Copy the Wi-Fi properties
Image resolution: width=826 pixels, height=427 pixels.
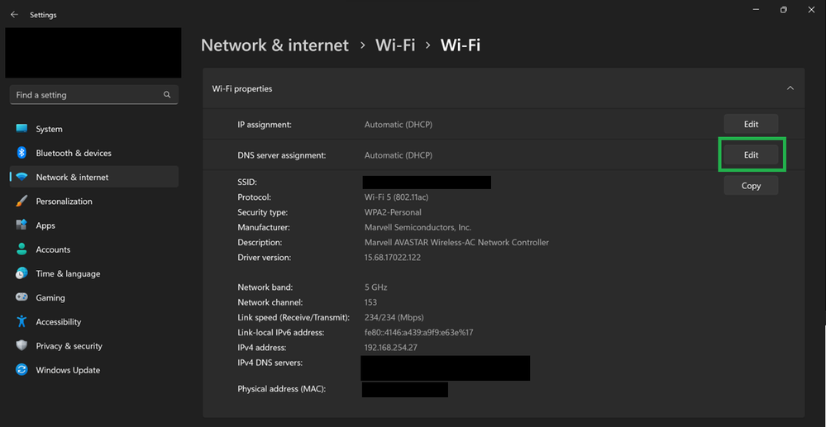(751, 186)
